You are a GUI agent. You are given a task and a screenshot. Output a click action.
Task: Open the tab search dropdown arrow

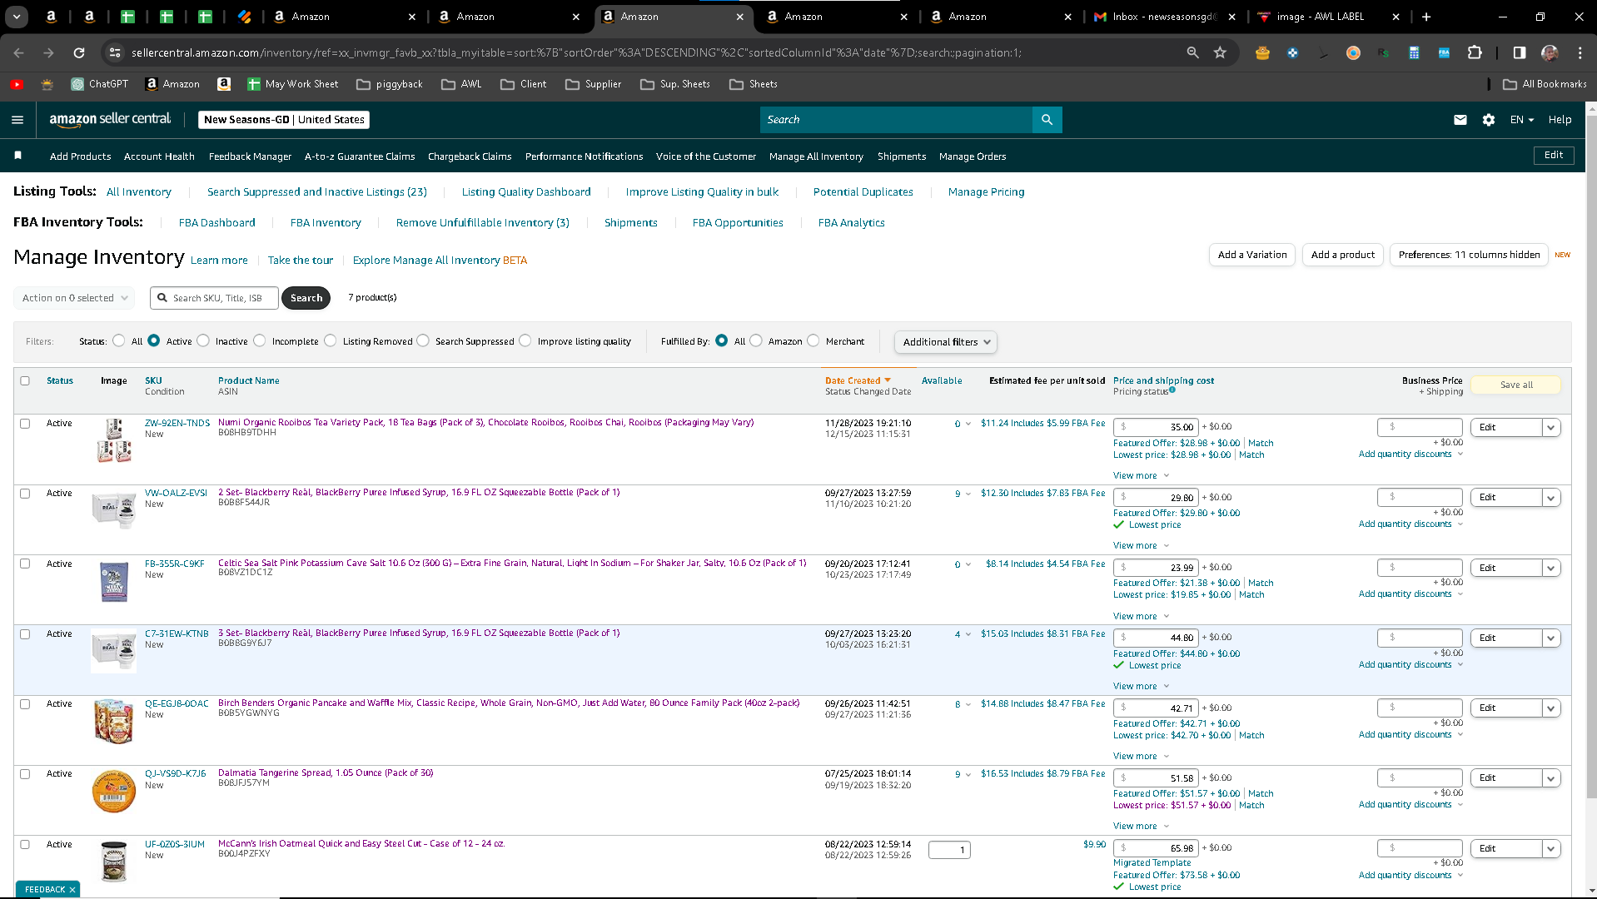pos(17,17)
